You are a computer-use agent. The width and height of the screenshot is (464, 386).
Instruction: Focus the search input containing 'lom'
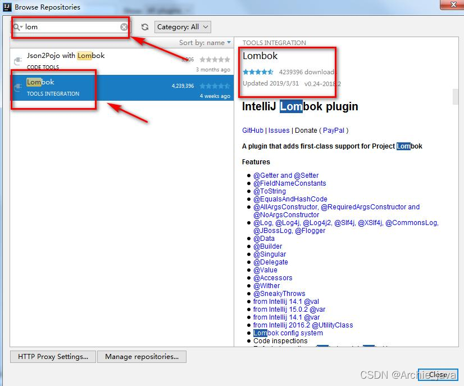71,27
